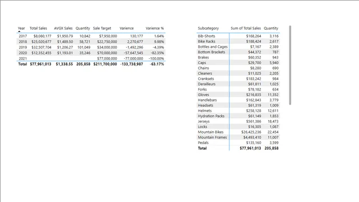359x202 pixels.
Task: Click the subcategory table vertical scrollbar
Action: pos(290,65)
